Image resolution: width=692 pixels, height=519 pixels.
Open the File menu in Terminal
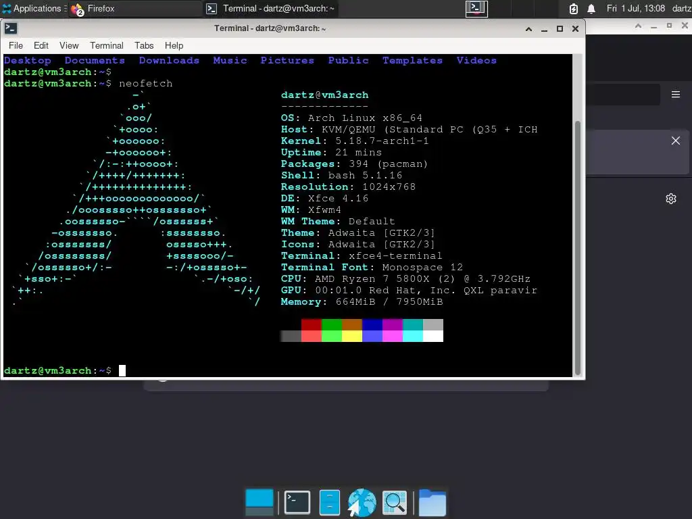coord(16,45)
